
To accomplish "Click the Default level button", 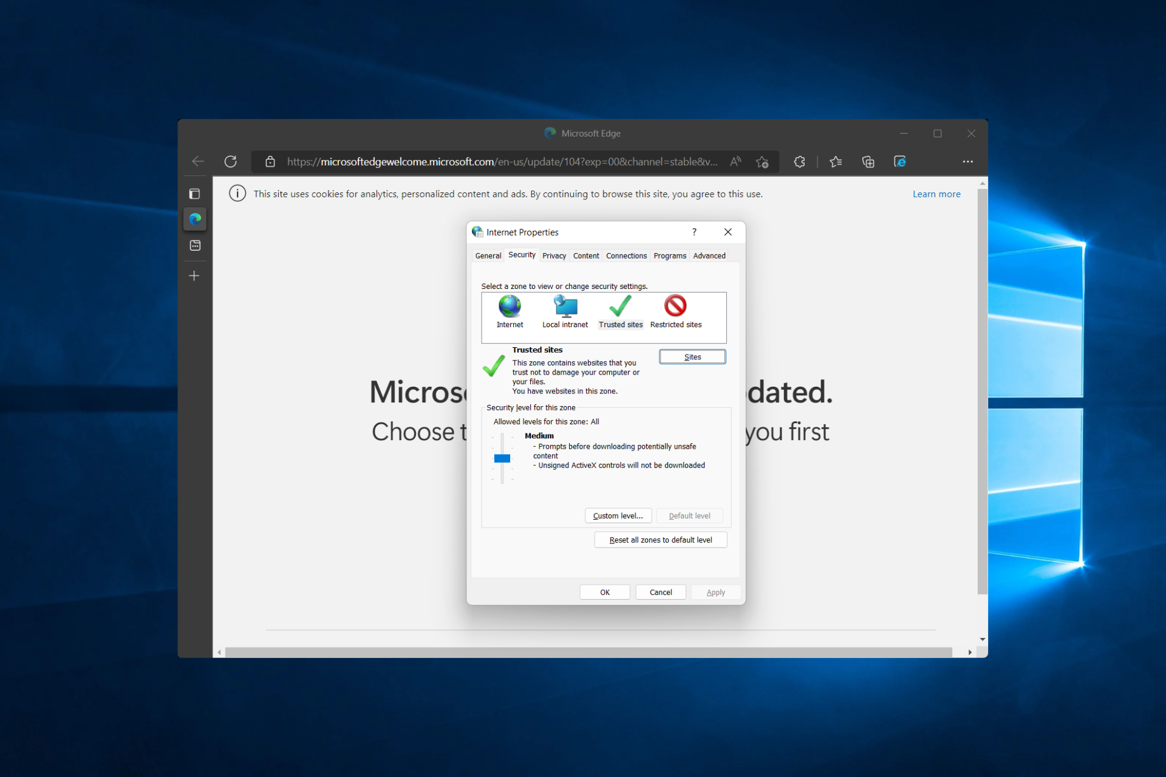I will pos(689,515).
